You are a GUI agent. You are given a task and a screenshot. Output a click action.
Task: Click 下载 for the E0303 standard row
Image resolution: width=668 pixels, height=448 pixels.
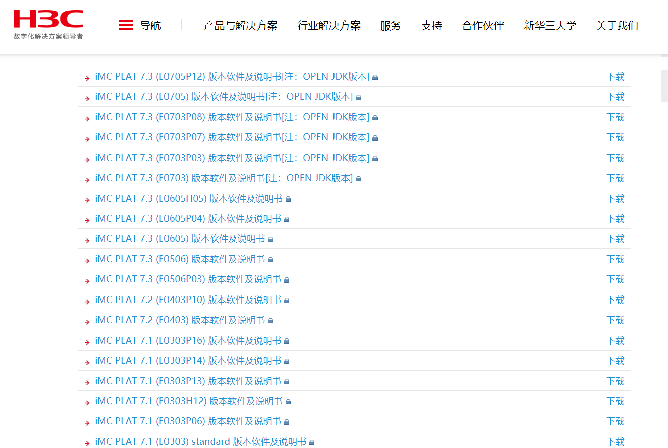615,442
